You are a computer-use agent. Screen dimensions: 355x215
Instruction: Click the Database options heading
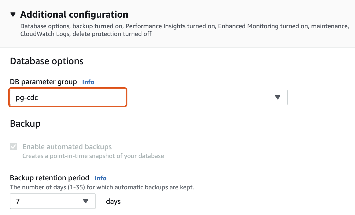point(47,61)
